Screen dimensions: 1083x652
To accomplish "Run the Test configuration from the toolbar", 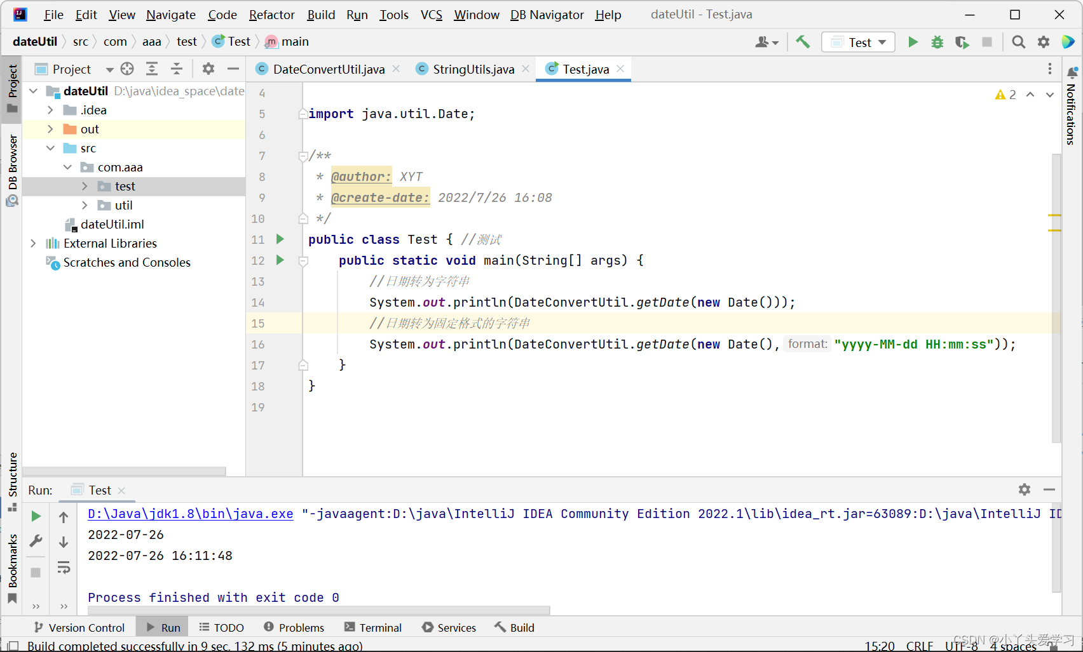I will click(913, 42).
